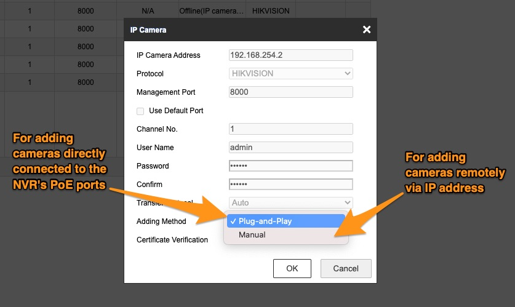Enable the Use Default Port checkbox
This screenshot has height=307, width=515.
pyautogui.click(x=140, y=111)
